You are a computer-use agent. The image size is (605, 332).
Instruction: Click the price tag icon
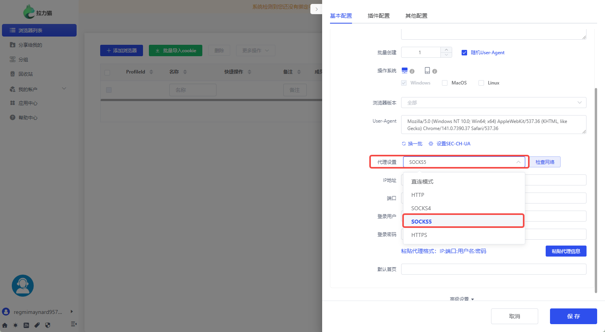[37, 325]
